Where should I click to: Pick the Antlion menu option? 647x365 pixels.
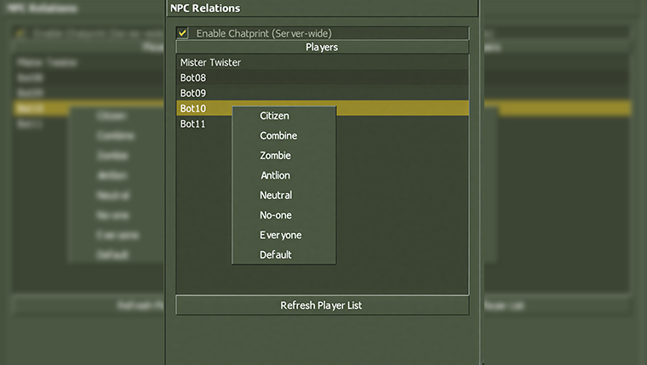(x=275, y=175)
